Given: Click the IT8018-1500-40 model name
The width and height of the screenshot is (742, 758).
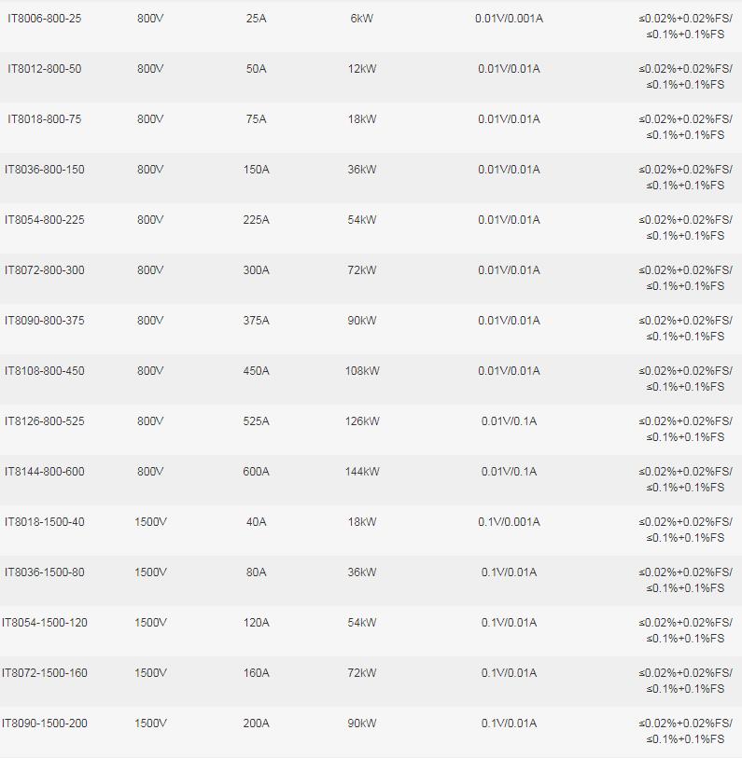Looking at the screenshot, I should (x=44, y=522).
